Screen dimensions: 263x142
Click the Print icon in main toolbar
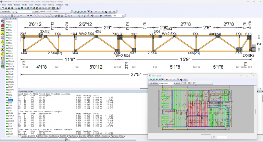coord(12,8)
